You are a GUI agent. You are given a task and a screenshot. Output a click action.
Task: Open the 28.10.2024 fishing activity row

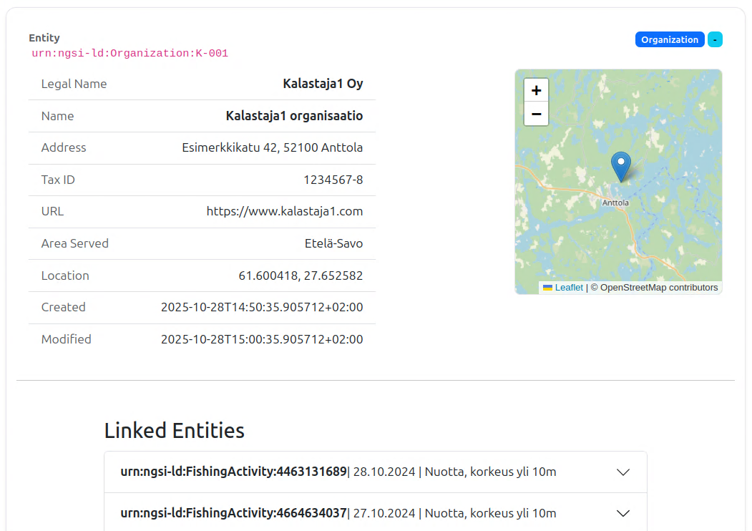click(x=338, y=472)
